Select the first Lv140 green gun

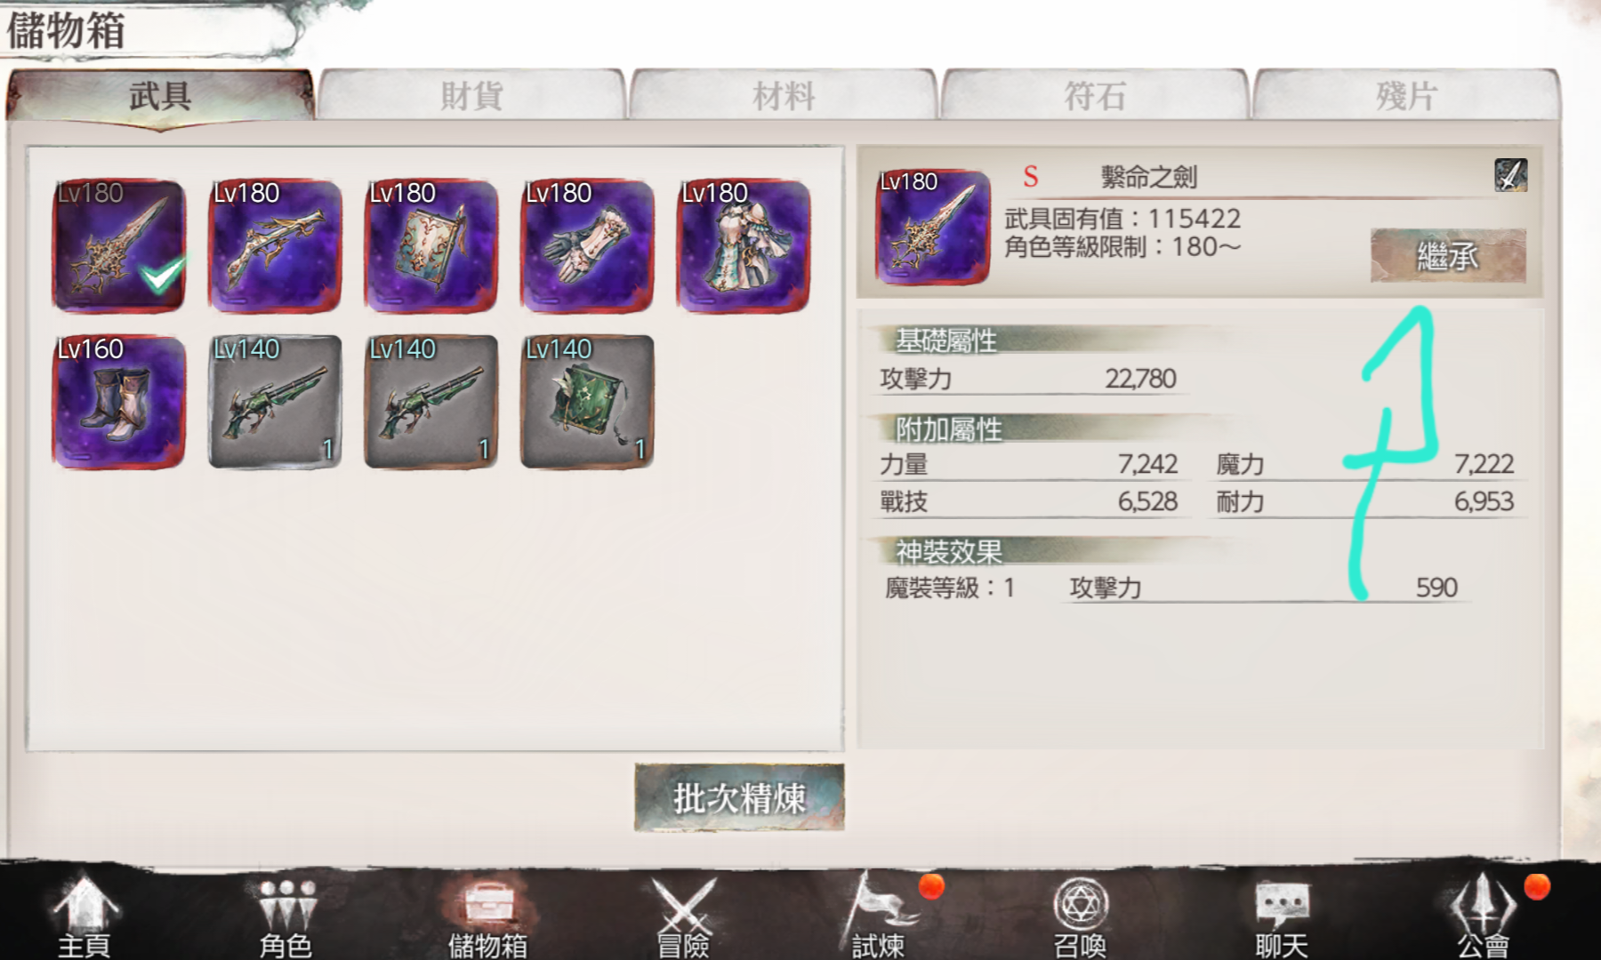[x=275, y=402]
